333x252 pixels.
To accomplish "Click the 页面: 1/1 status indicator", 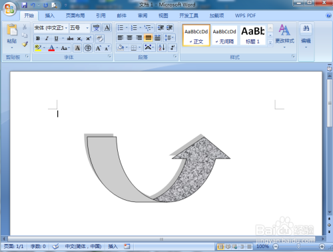I will [x=14, y=247].
